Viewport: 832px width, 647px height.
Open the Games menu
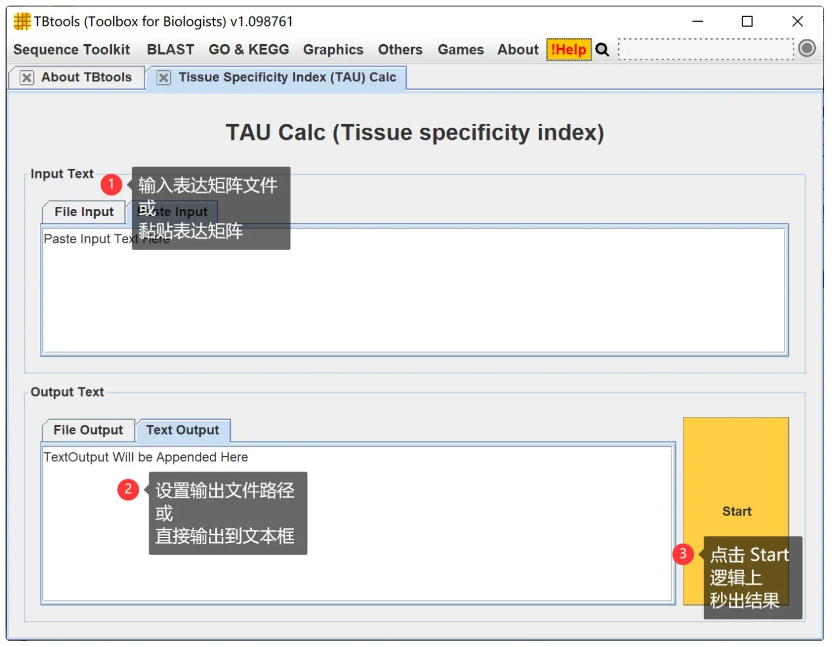[460, 50]
